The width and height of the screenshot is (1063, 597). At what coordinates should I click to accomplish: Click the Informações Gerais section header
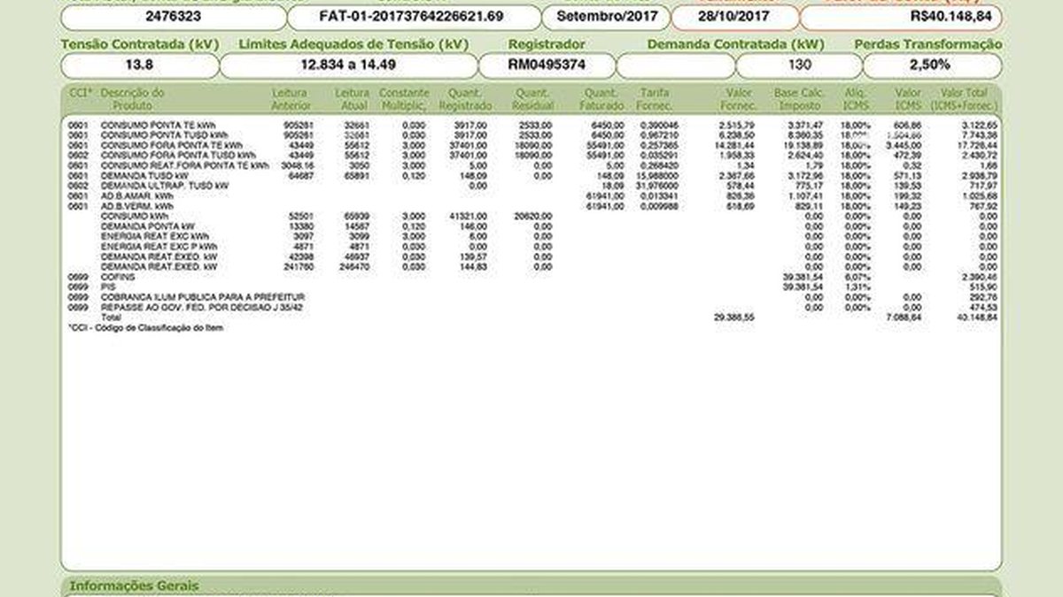[x=134, y=586]
